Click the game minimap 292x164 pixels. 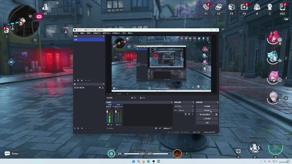coord(23,21)
